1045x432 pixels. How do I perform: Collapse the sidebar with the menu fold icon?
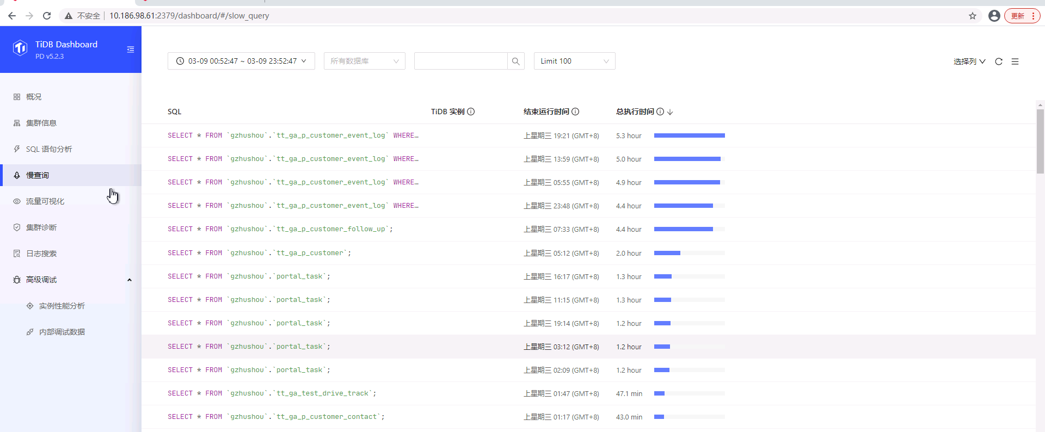[131, 50]
